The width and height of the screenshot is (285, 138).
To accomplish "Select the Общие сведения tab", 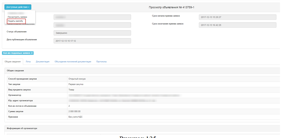I will click(x=12, y=61).
